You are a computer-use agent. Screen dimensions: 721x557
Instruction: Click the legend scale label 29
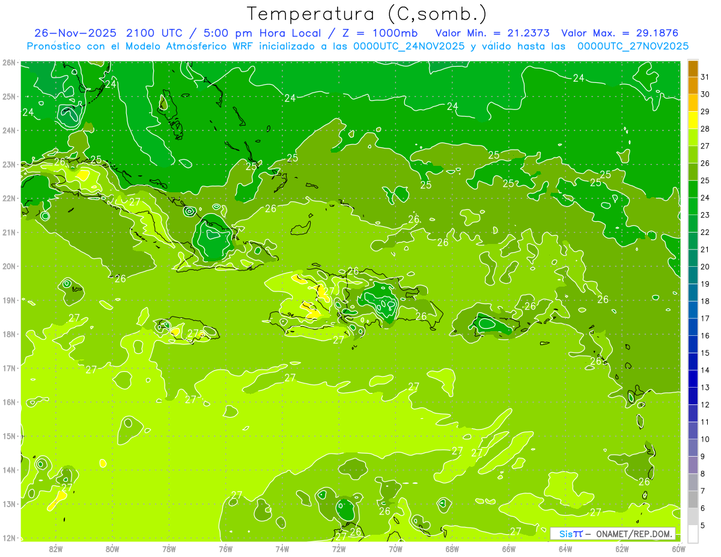705,111
